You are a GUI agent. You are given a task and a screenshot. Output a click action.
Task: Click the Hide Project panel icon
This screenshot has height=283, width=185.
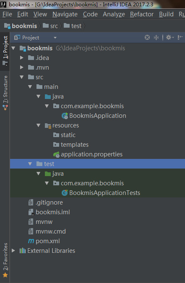[x=180, y=37]
